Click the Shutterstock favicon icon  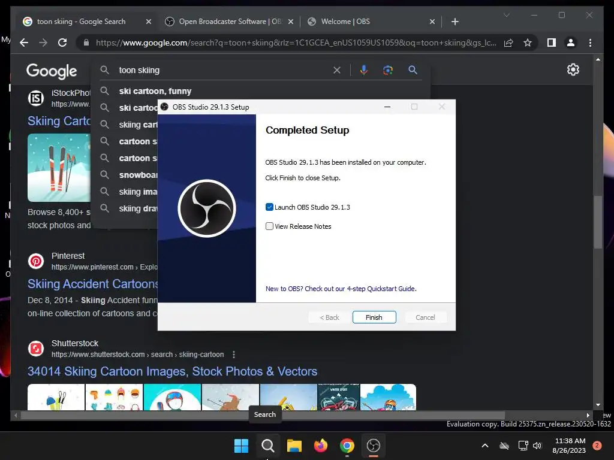pos(36,348)
